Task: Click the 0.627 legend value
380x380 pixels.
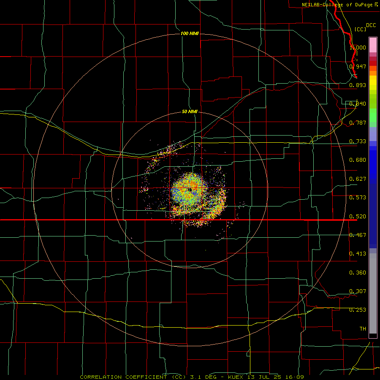Action: point(358,179)
